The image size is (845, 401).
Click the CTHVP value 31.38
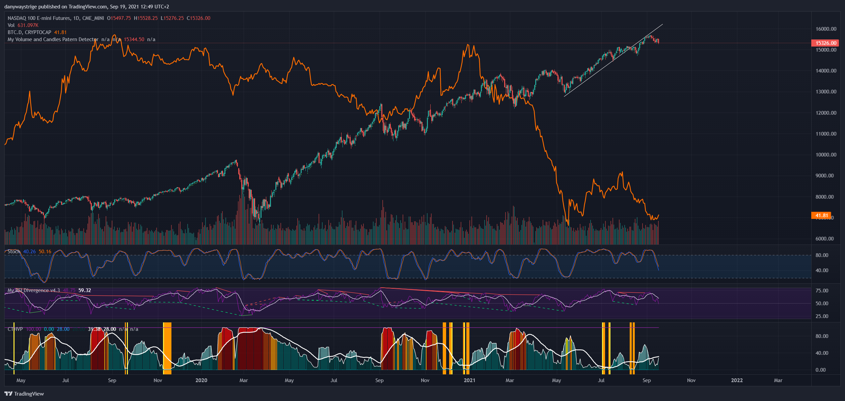[x=94, y=329]
